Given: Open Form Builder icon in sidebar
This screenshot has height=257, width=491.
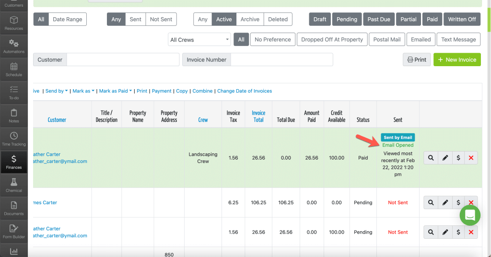Looking at the screenshot, I should (14, 229).
